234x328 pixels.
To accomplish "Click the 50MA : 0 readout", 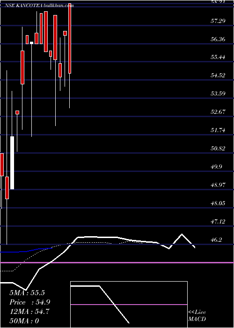I will coord(24,321).
